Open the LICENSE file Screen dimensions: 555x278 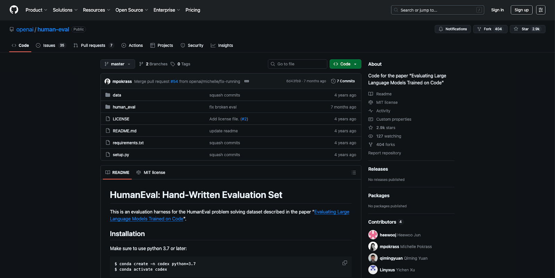tap(121, 119)
